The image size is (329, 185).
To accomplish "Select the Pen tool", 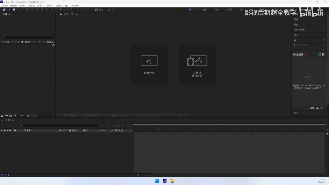I will click(42, 10).
